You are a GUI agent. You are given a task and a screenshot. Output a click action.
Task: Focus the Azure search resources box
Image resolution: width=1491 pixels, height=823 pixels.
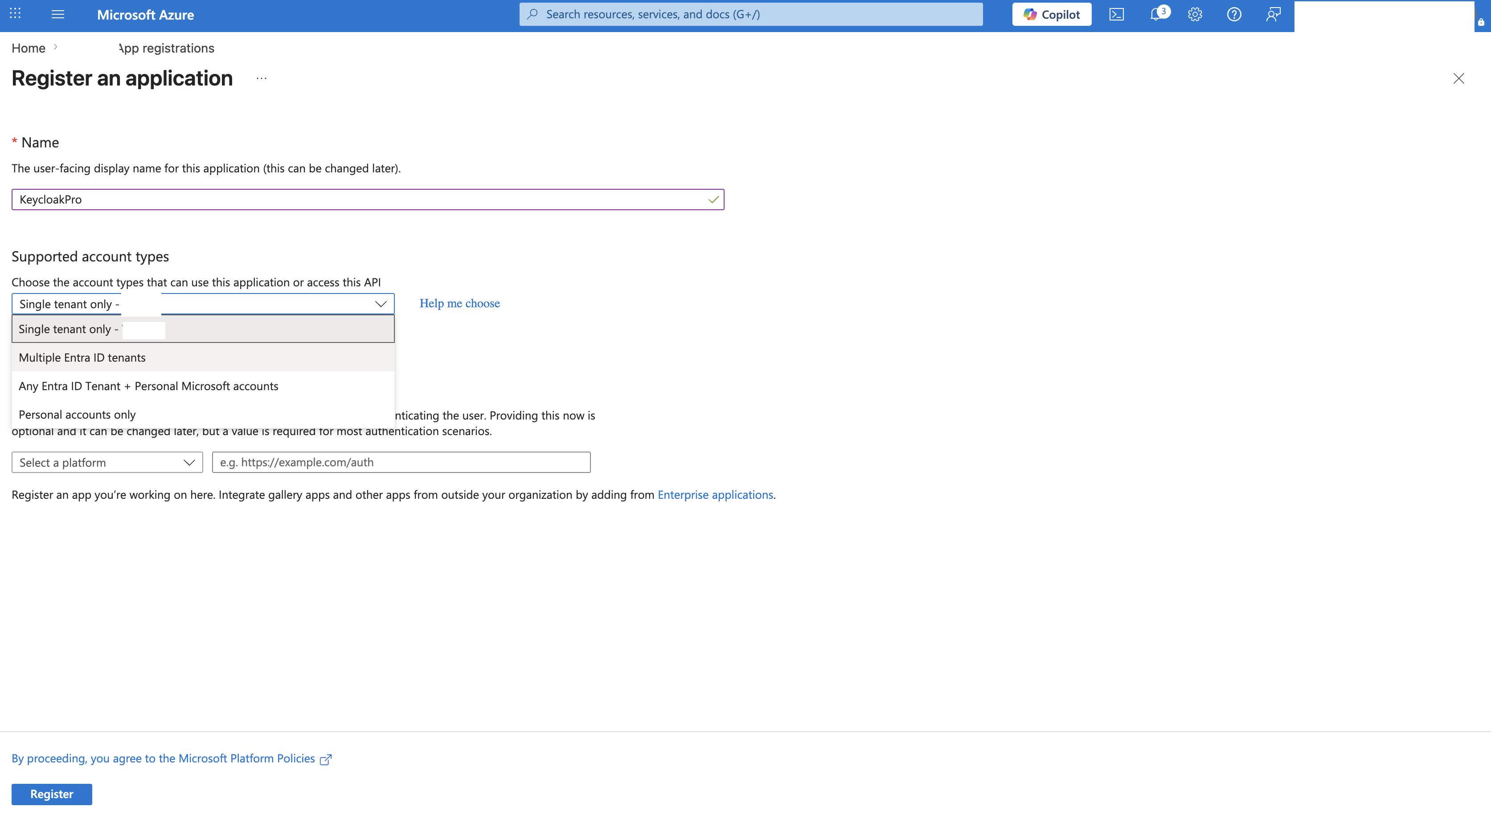751,14
